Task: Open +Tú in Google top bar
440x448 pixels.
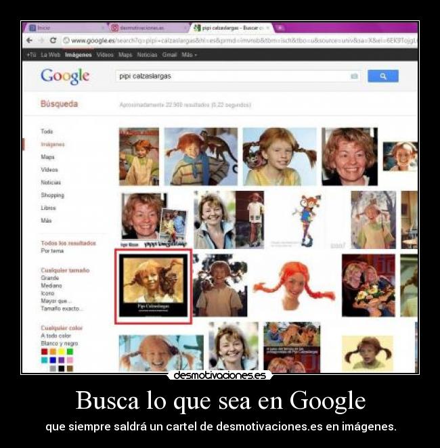Action: coord(31,55)
